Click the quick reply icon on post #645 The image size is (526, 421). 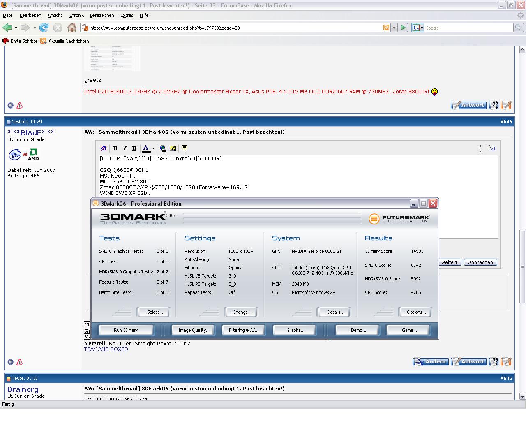[506, 362]
